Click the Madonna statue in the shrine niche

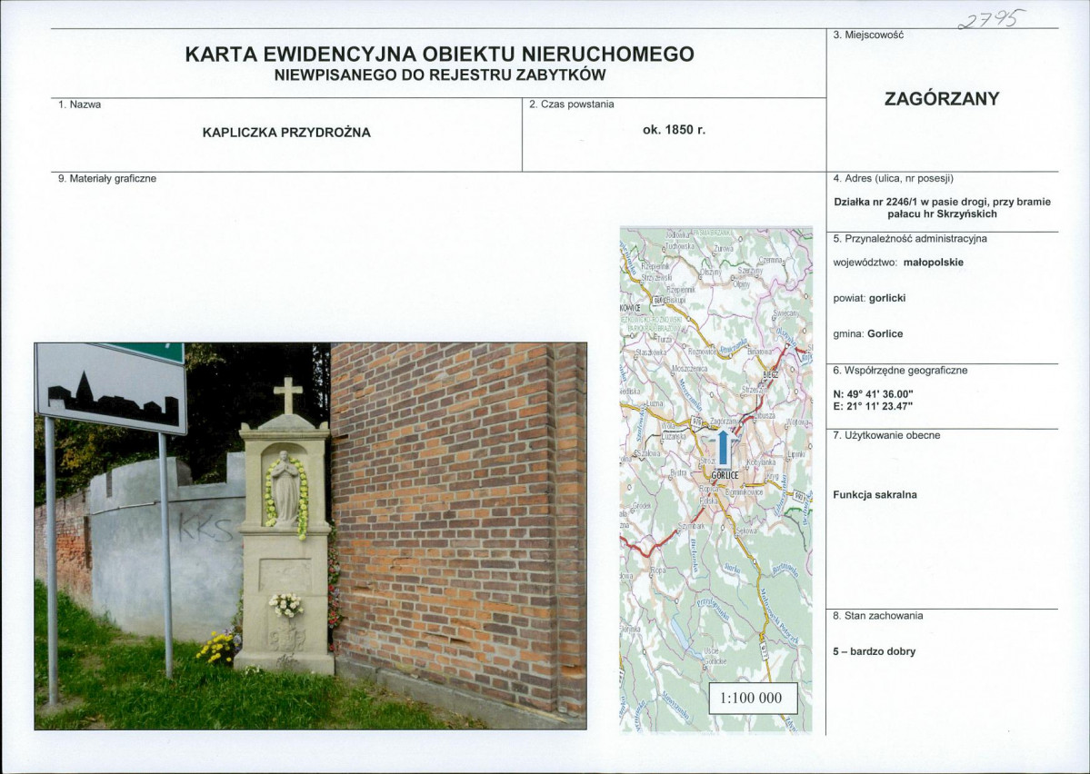tap(285, 487)
